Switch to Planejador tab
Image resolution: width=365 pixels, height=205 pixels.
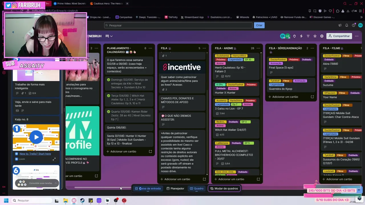tap(175, 188)
